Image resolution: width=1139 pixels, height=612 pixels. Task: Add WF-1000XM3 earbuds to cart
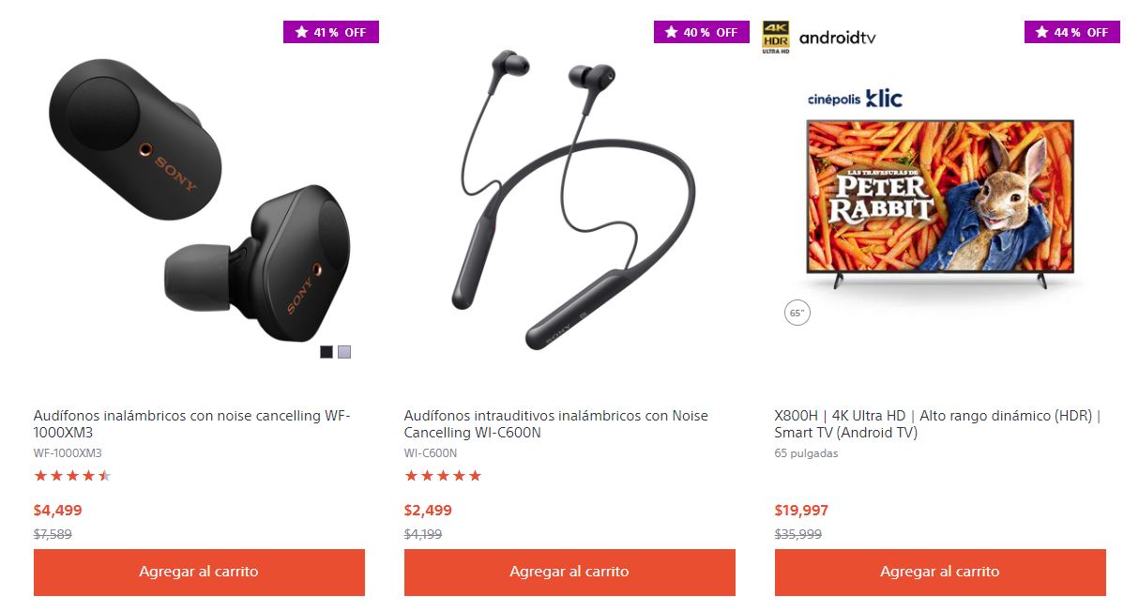click(199, 572)
